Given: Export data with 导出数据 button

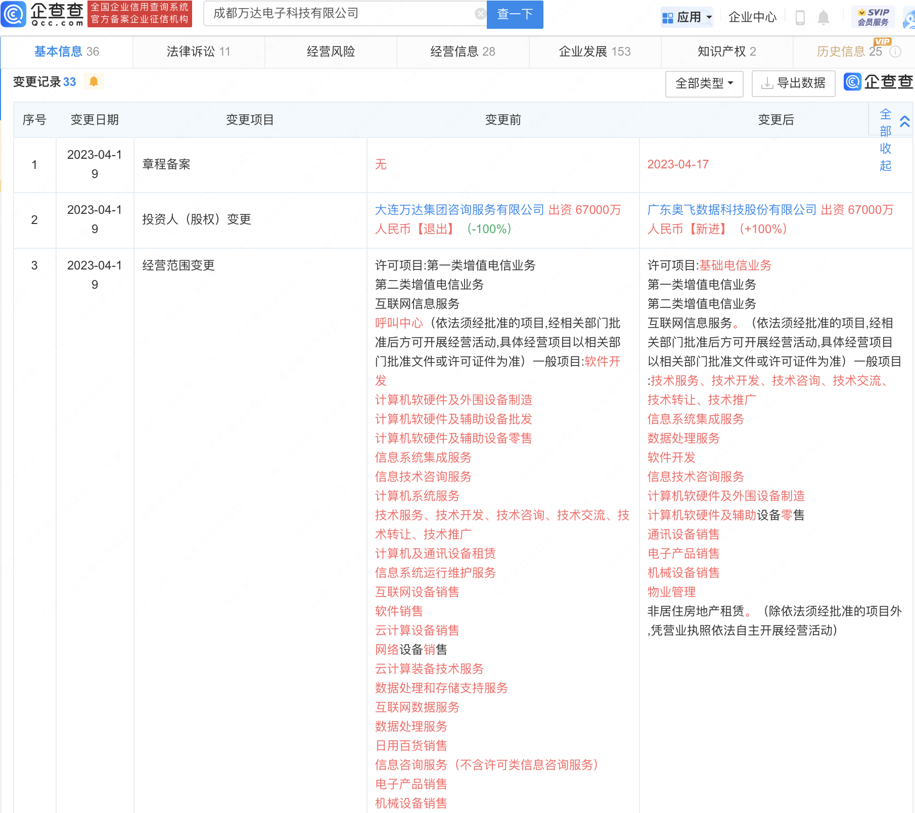Looking at the screenshot, I should (793, 83).
